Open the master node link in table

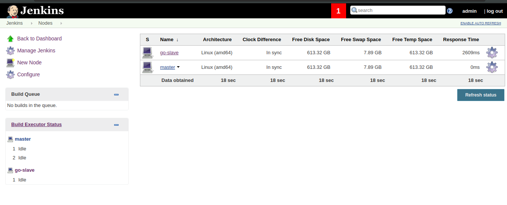168,67
